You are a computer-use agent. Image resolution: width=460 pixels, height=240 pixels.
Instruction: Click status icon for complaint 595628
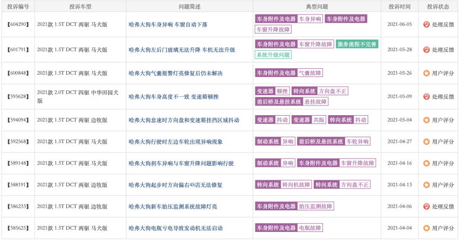[427, 97]
